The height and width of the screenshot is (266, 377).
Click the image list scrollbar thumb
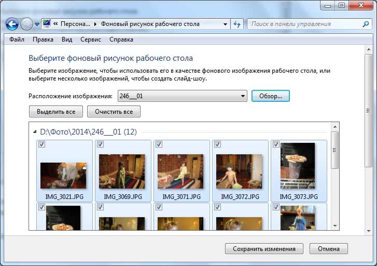334,150
